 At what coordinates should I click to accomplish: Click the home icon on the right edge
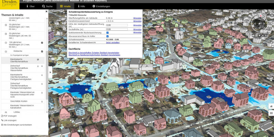(271, 107)
